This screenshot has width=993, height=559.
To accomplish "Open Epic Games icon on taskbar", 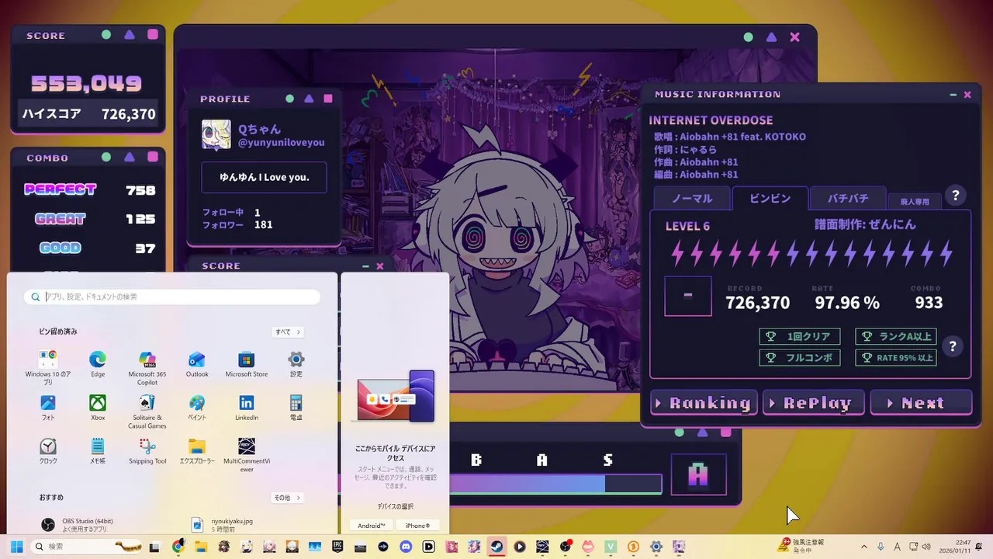I will click(x=337, y=547).
